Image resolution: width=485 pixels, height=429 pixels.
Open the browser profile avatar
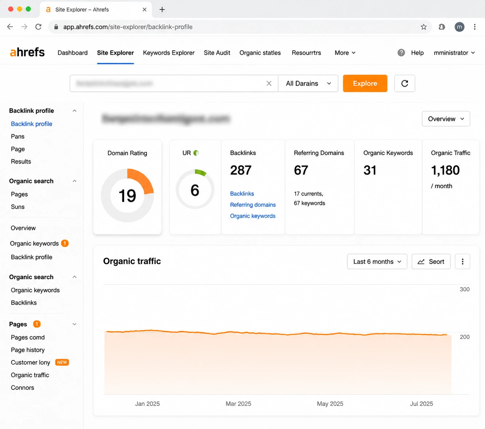(x=460, y=27)
